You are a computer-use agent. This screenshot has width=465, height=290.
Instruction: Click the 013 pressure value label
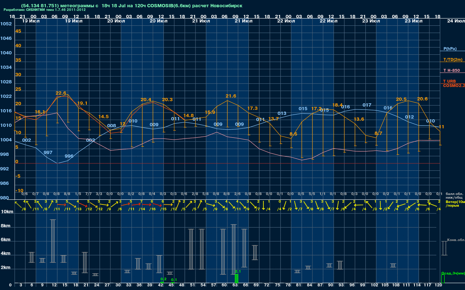coord(282,113)
